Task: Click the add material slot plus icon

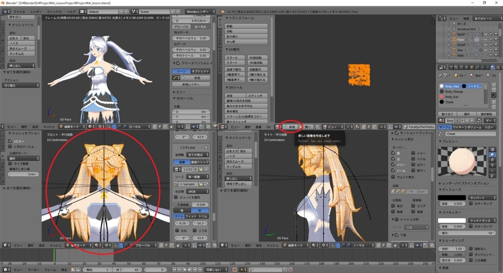Action: coord(494,85)
